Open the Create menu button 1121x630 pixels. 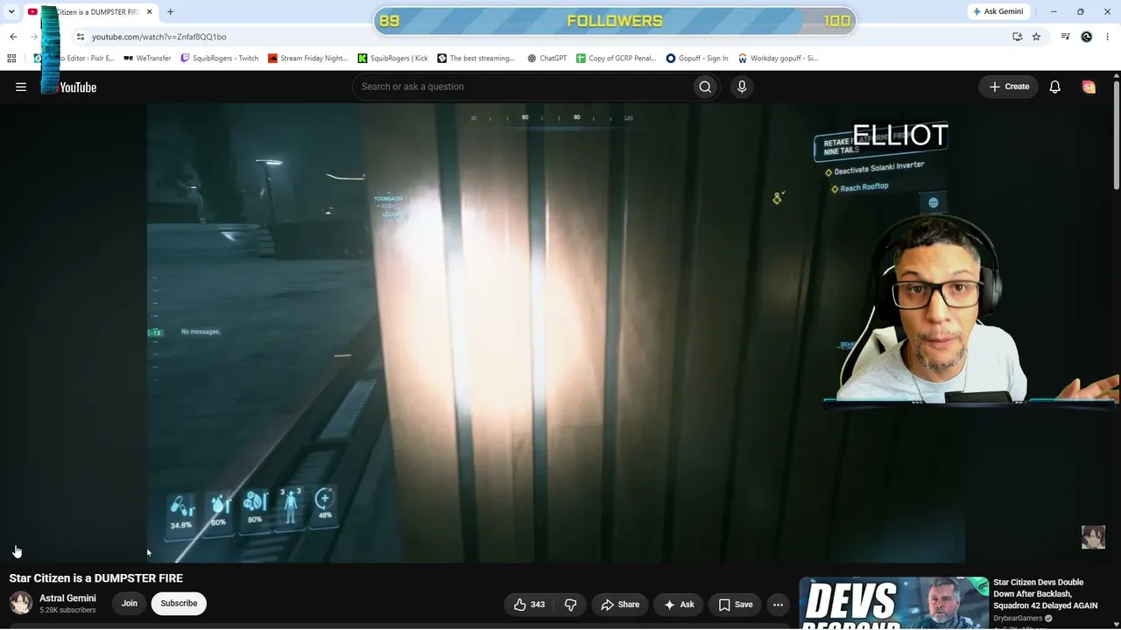[x=1009, y=87]
